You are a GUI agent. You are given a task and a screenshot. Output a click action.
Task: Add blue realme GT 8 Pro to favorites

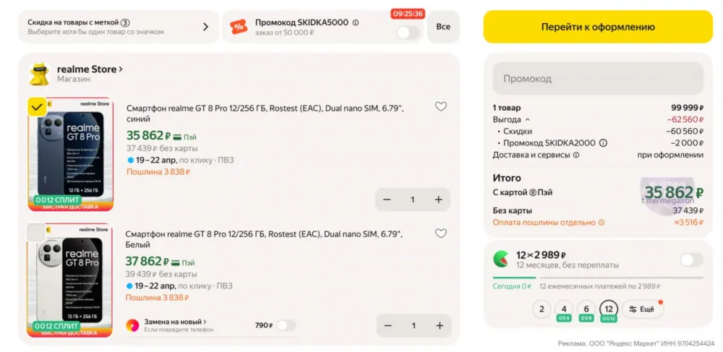pos(440,106)
